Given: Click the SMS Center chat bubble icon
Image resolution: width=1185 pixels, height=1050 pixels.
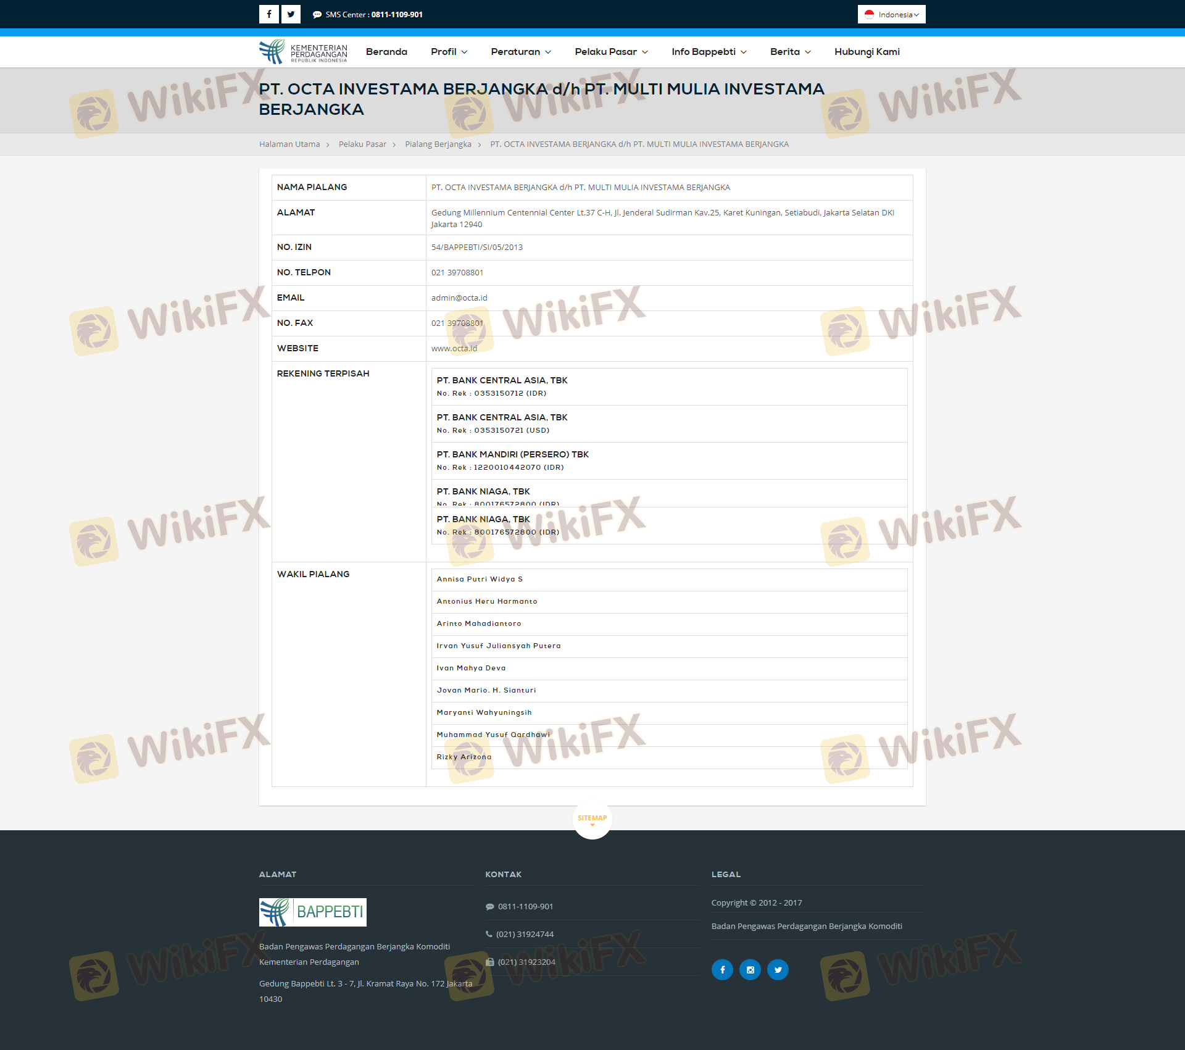Looking at the screenshot, I should click(x=317, y=15).
